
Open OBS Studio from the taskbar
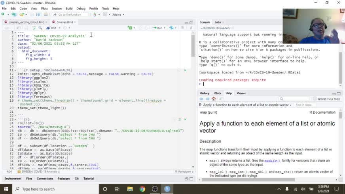pyautogui.click(x=155, y=189)
